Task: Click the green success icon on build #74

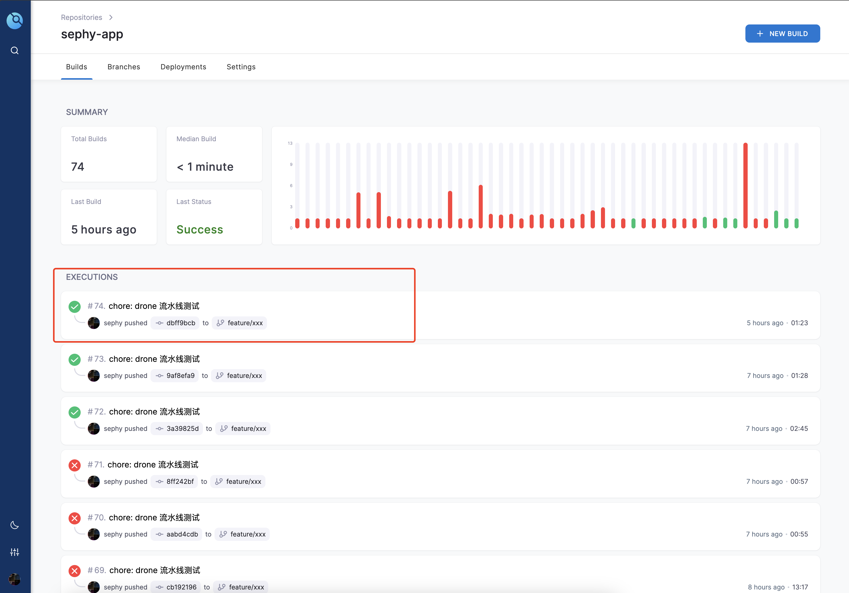Action: 75,307
